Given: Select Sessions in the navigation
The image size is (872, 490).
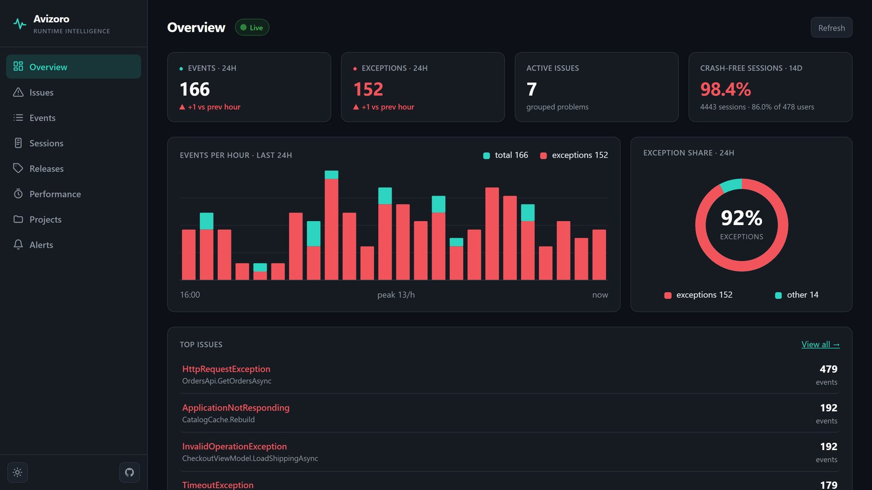Looking at the screenshot, I should [73, 143].
